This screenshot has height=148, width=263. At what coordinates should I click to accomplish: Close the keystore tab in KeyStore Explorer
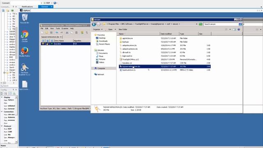point(61,37)
